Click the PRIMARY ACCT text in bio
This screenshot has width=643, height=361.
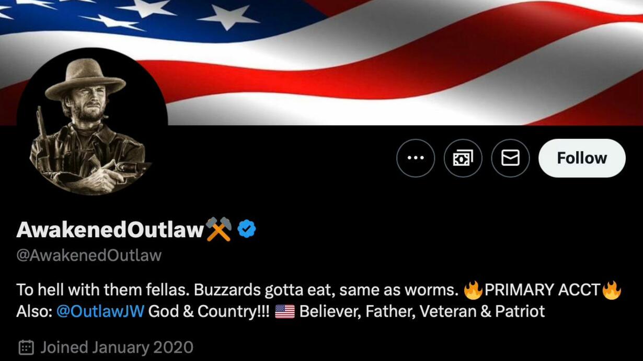click(542, 289)
